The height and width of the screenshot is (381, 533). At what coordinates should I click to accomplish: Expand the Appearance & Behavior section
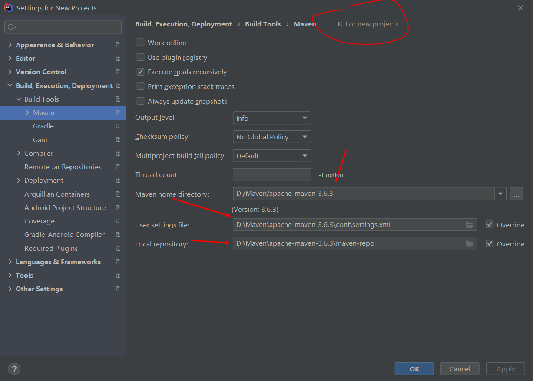(x=10, y=45)
